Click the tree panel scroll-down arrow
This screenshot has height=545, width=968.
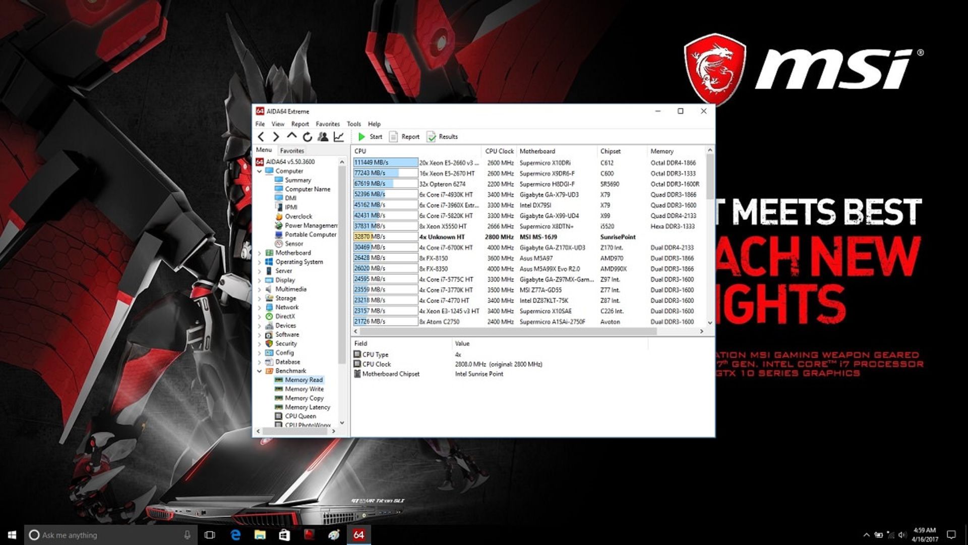(x=342, y=423)
